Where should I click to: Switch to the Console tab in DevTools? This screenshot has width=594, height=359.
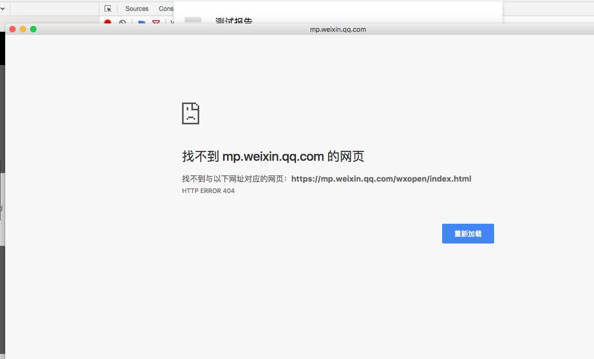point(166,8)
